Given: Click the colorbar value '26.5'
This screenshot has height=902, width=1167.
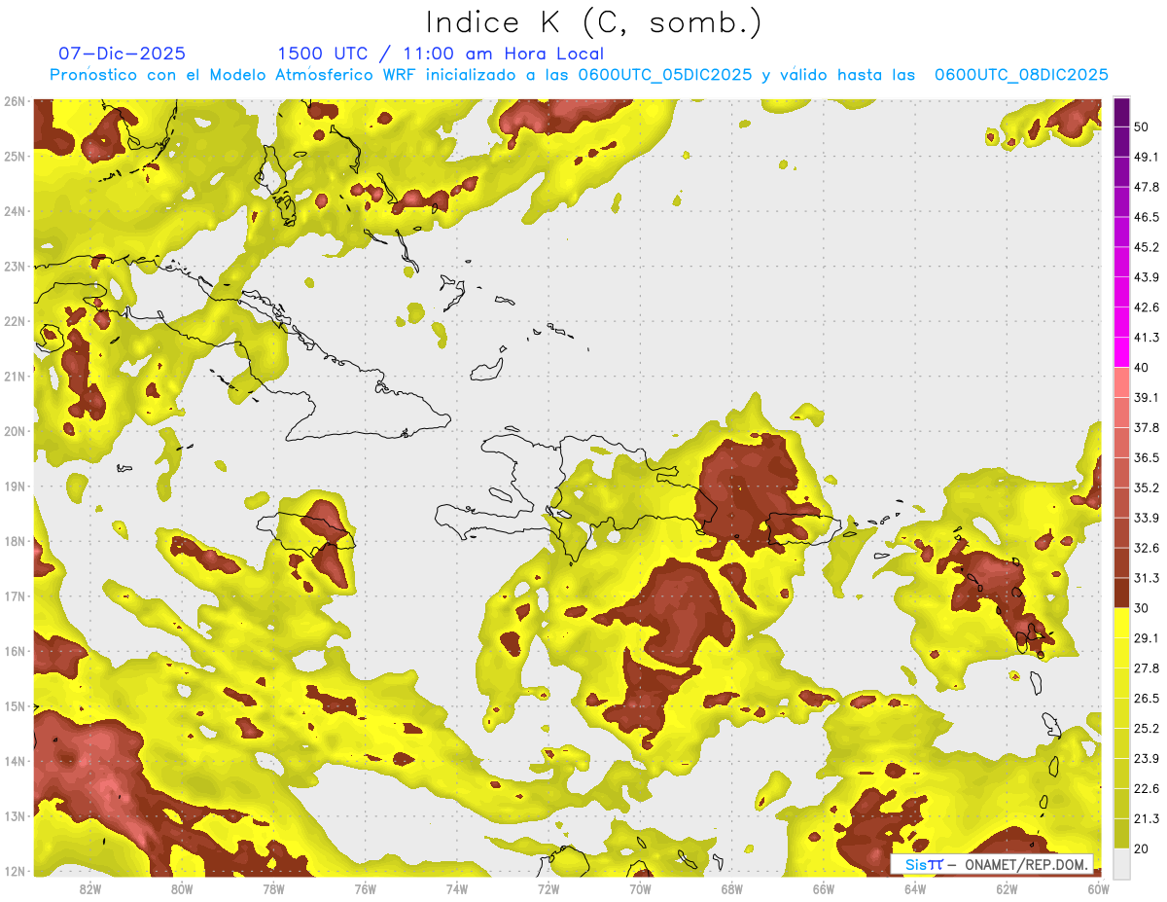Looking at the screenshot, I should [x=1146, y=699].
